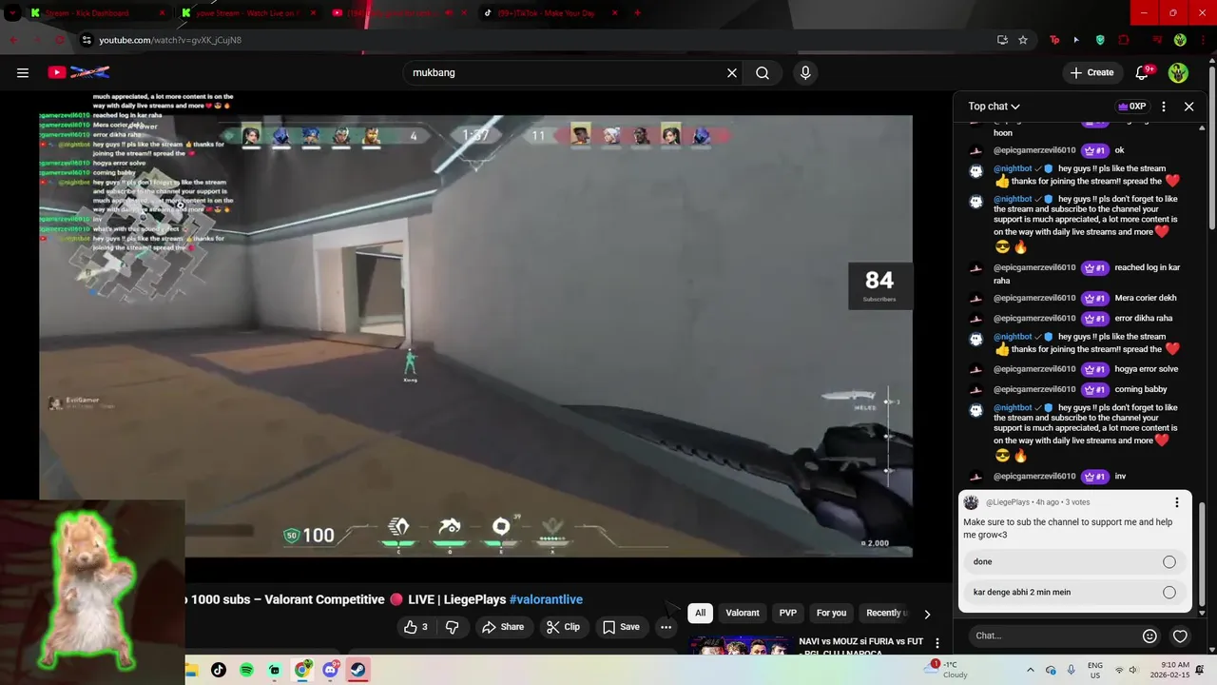
Task: Show hidden system tray icons
Action: tap(1030, 670)
